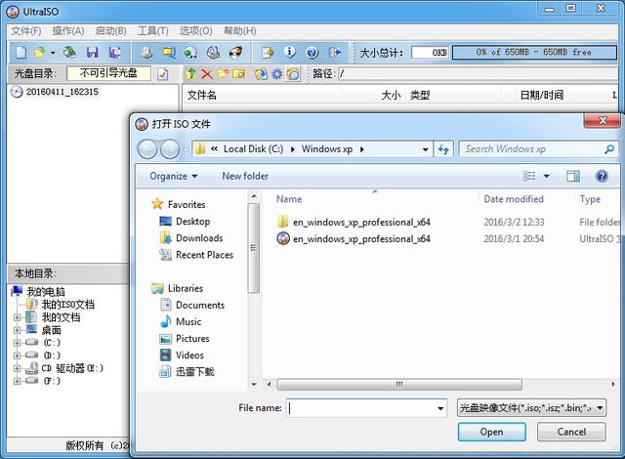Click the blue gear settings icon
This screenshot has width=625, height=459.
[x=276, y=73]
